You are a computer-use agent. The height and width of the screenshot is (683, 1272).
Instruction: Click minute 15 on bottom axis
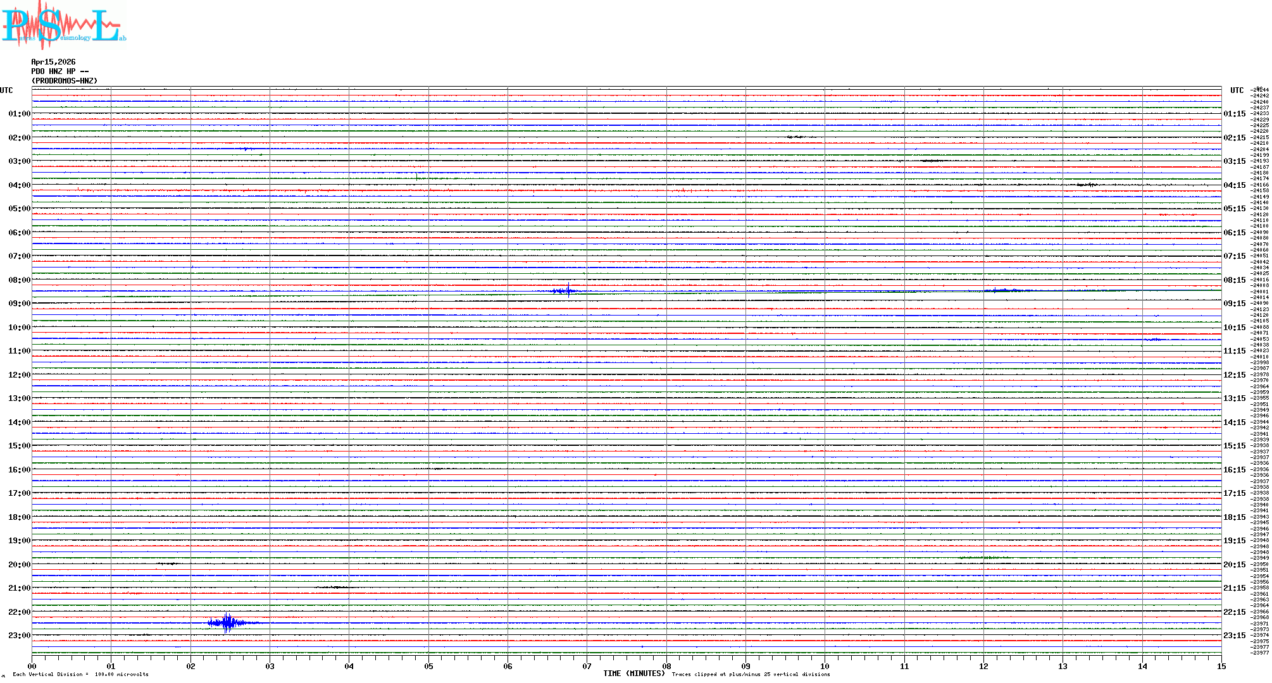(1221, 666)
